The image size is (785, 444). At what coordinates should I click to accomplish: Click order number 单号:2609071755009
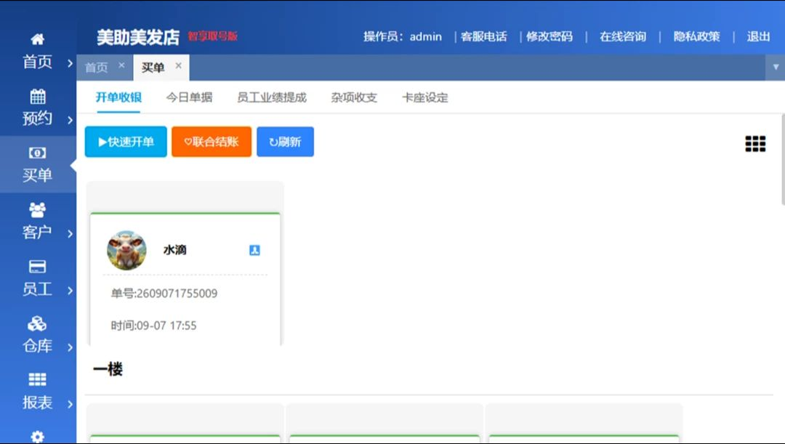coord(164,294)
